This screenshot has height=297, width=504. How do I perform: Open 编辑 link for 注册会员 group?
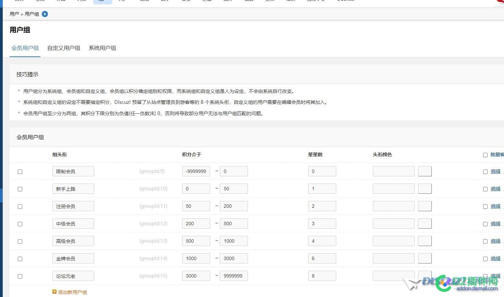pos(495,206)
